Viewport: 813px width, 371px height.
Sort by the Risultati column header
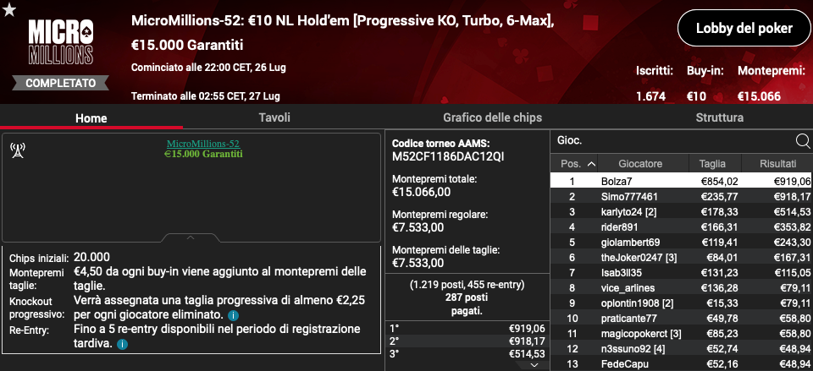(x=777, y=164)
